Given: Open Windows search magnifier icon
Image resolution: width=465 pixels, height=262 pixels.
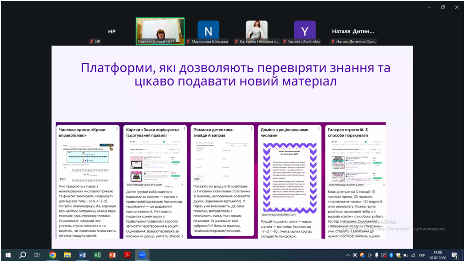Looking at the screenshot, I should coord(22,255).
